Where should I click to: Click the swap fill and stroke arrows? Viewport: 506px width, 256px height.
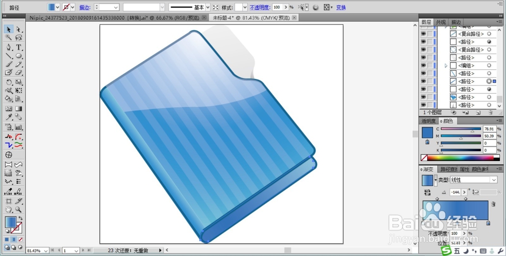(20, 219)
